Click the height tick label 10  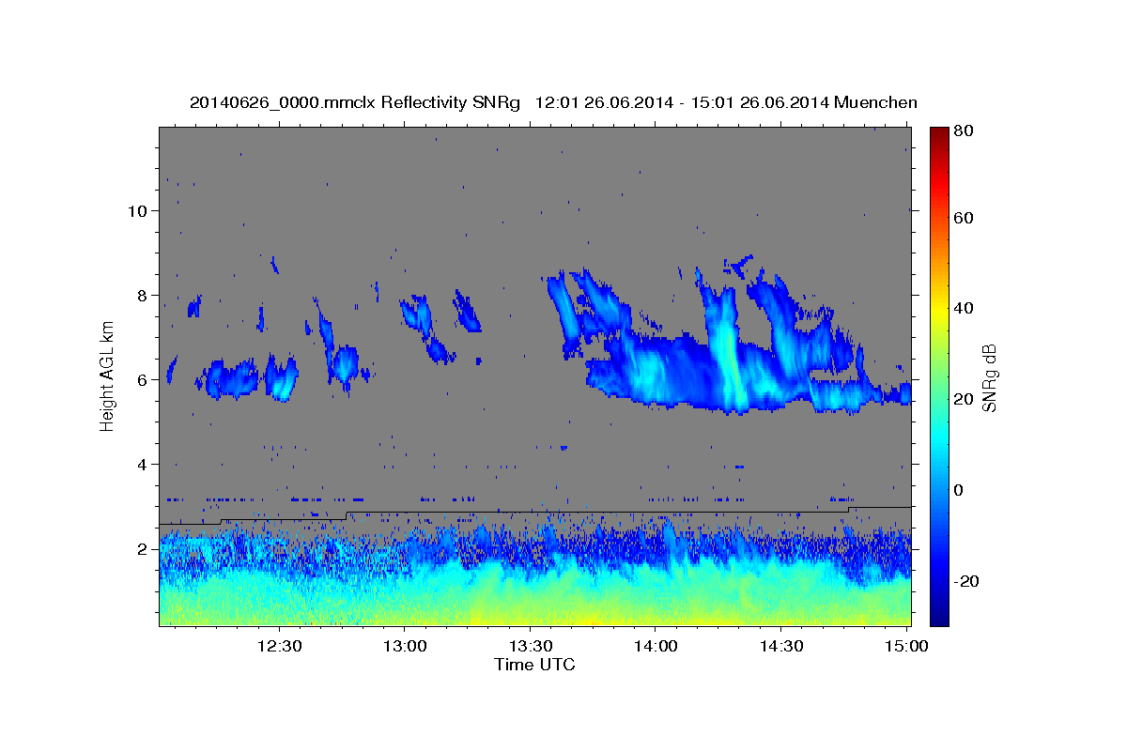tap(139, 210)
